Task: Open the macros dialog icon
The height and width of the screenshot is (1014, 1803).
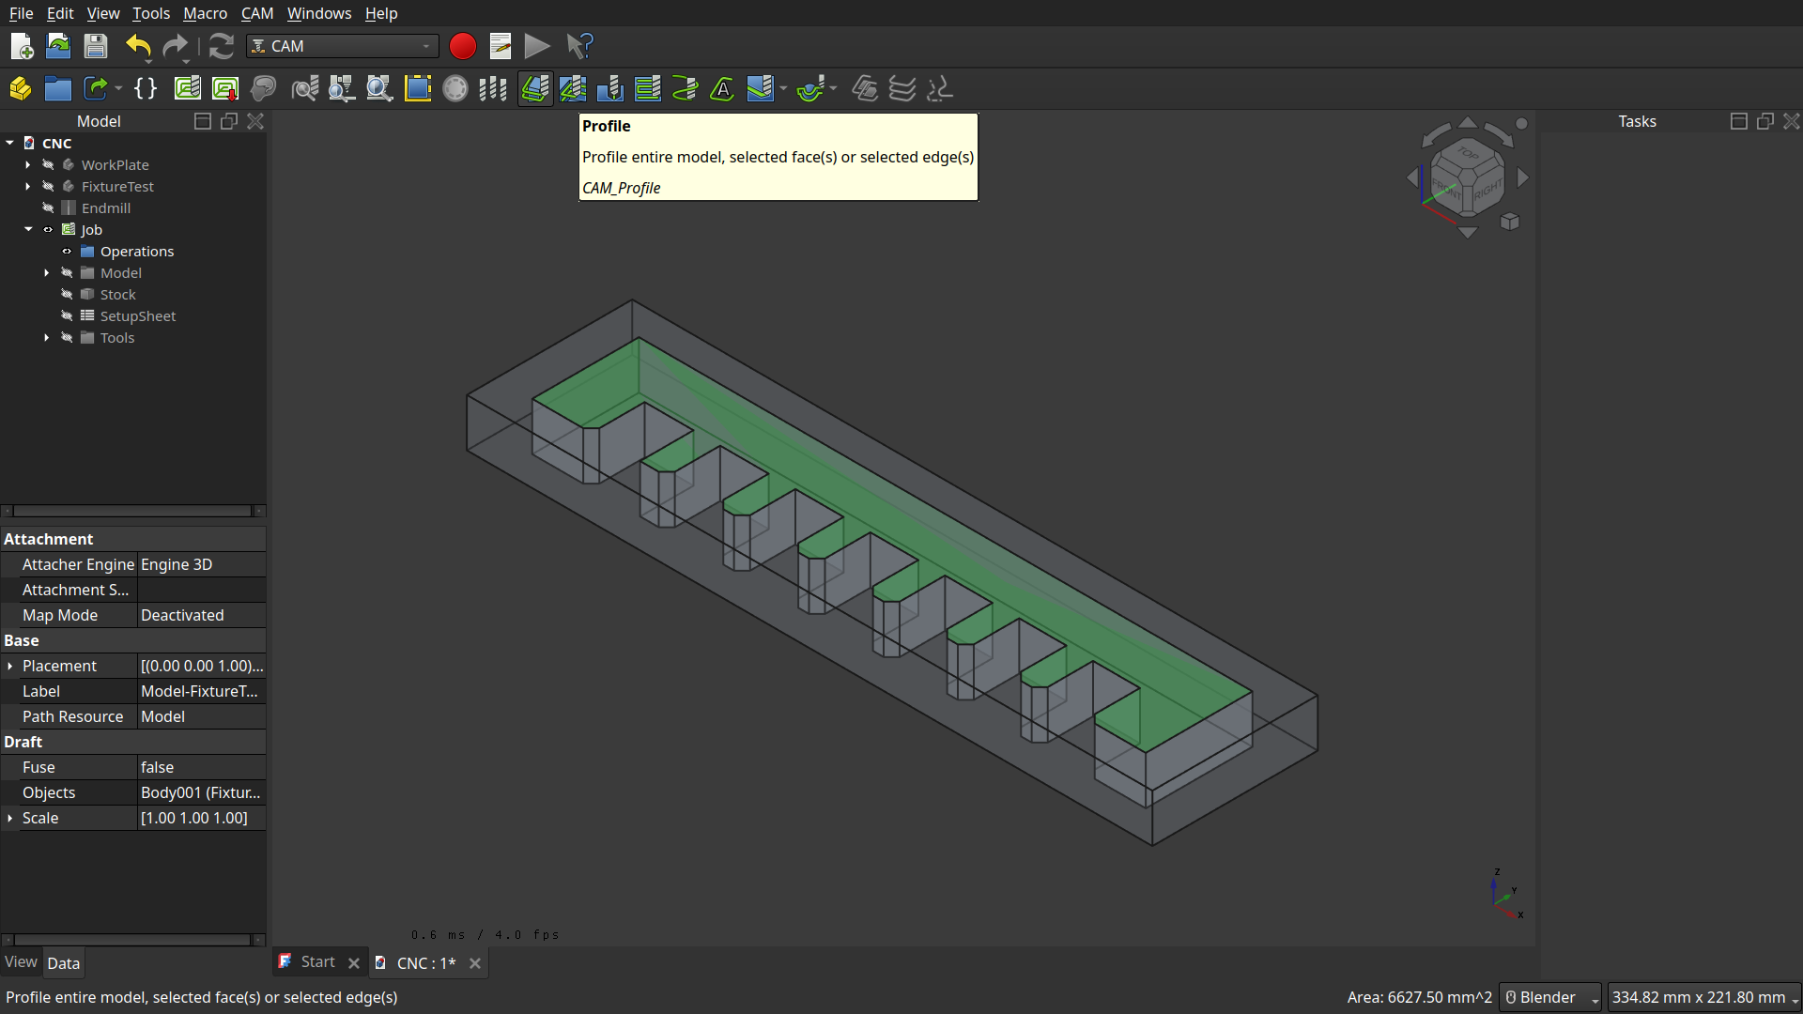Action: click(x=501, y=46)
